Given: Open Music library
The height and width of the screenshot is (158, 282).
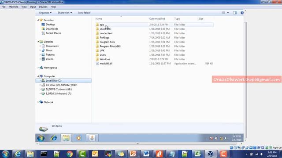Looking at the screenshot, I should (49, 50).
